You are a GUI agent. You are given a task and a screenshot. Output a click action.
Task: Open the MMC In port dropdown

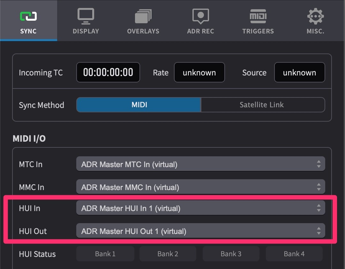[x=201, y=187]
